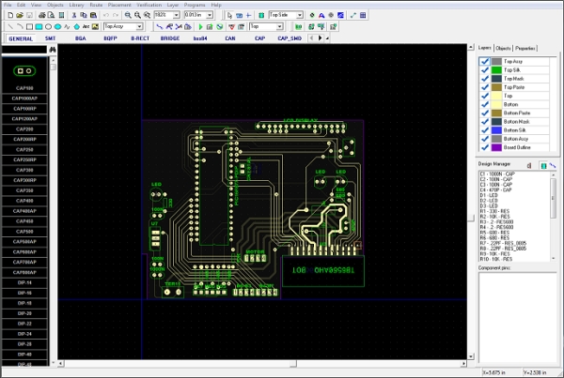Open the Route menu
Screen dimensions: 564x378
coord(96,5)
